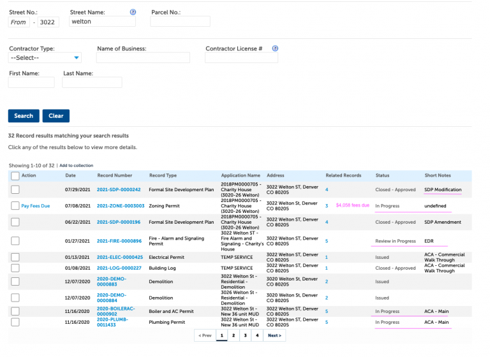
Task: Sort by the Address column header
Action: (x=276, y=175)
